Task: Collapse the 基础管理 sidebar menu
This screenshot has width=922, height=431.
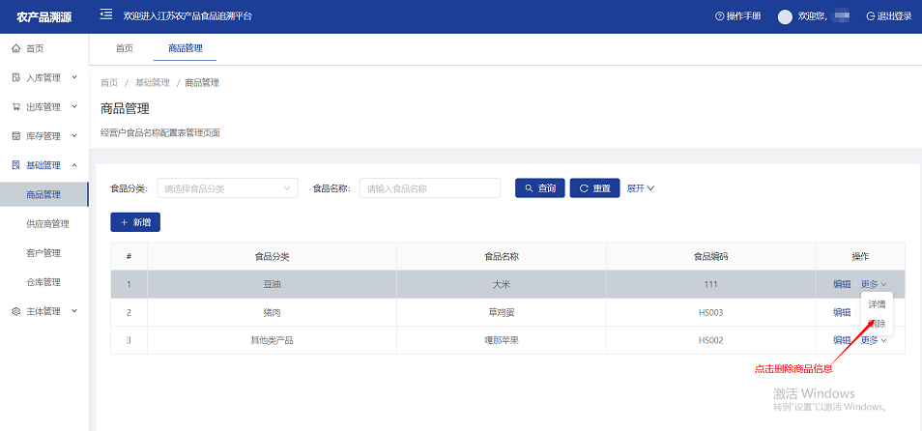Action: (x=43, y=165)
